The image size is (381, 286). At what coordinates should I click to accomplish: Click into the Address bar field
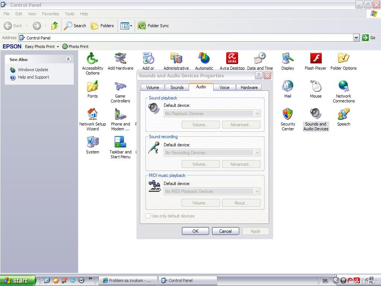click(186, 38)
